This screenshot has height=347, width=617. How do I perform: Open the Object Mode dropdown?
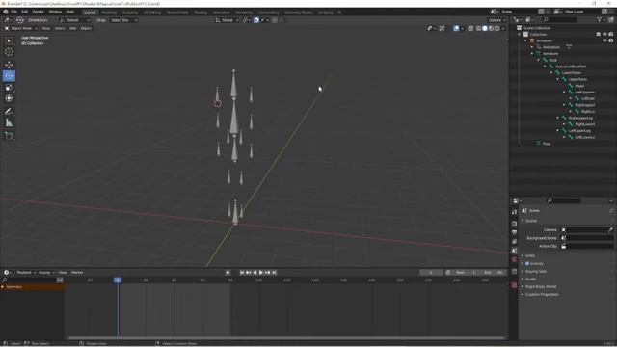[21, 28]
